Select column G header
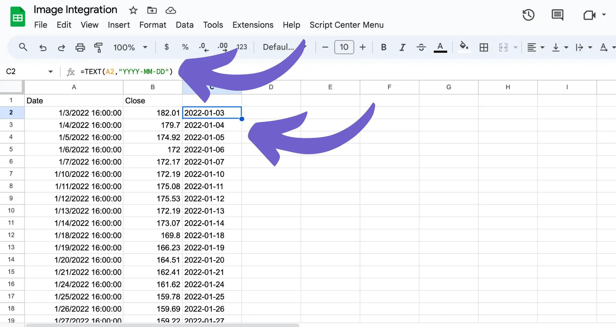 pos(449,87)
